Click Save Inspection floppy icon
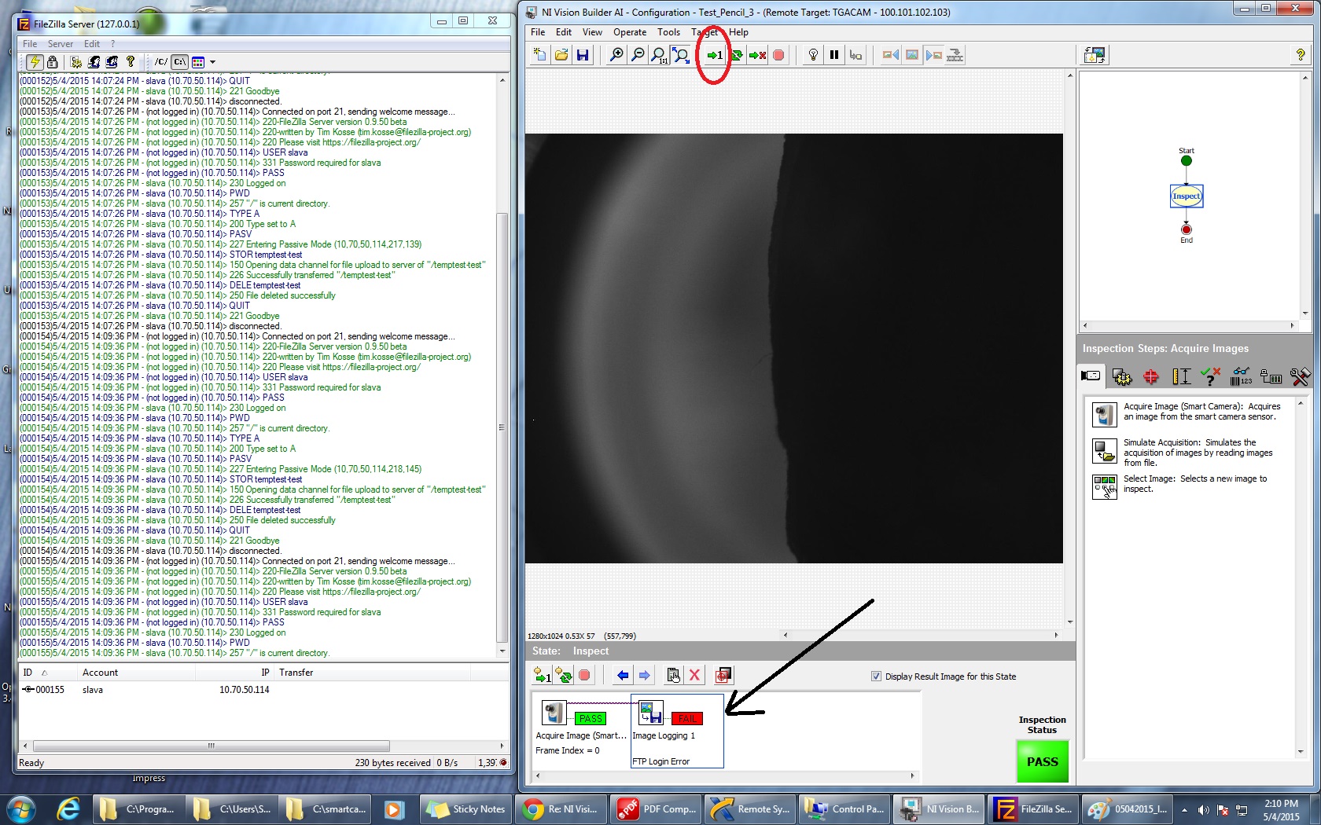 point(583,55)
